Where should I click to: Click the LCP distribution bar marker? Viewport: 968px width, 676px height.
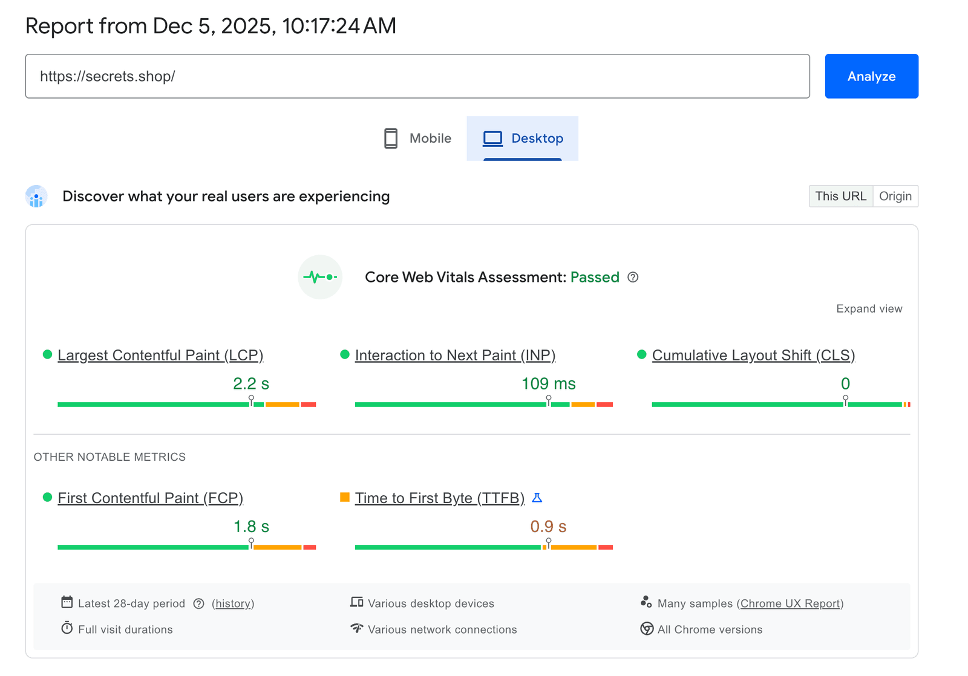[x=251, y=400]
